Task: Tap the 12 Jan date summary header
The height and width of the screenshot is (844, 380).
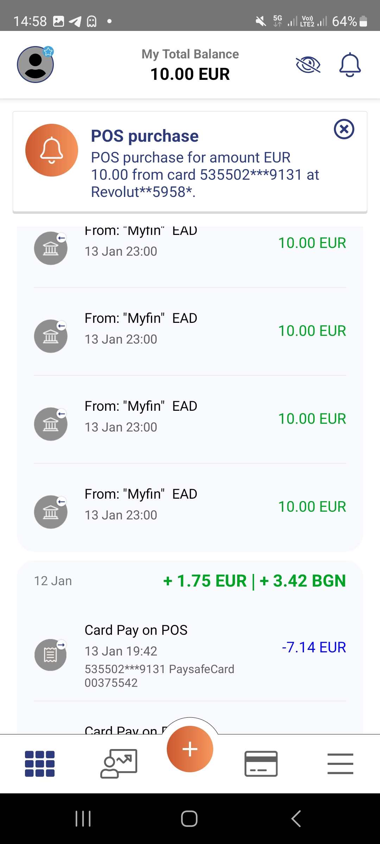Action: click(x=53, y=581)
